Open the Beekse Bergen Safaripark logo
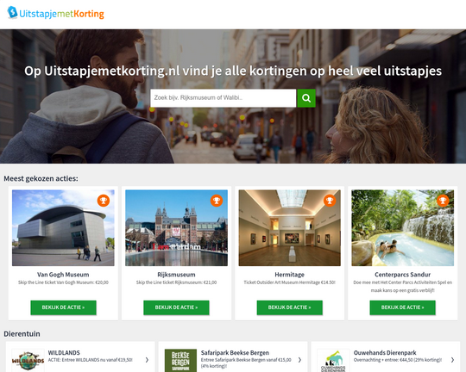Image resolution: width=466 pixels, height=372 pixels. (180, 360)
